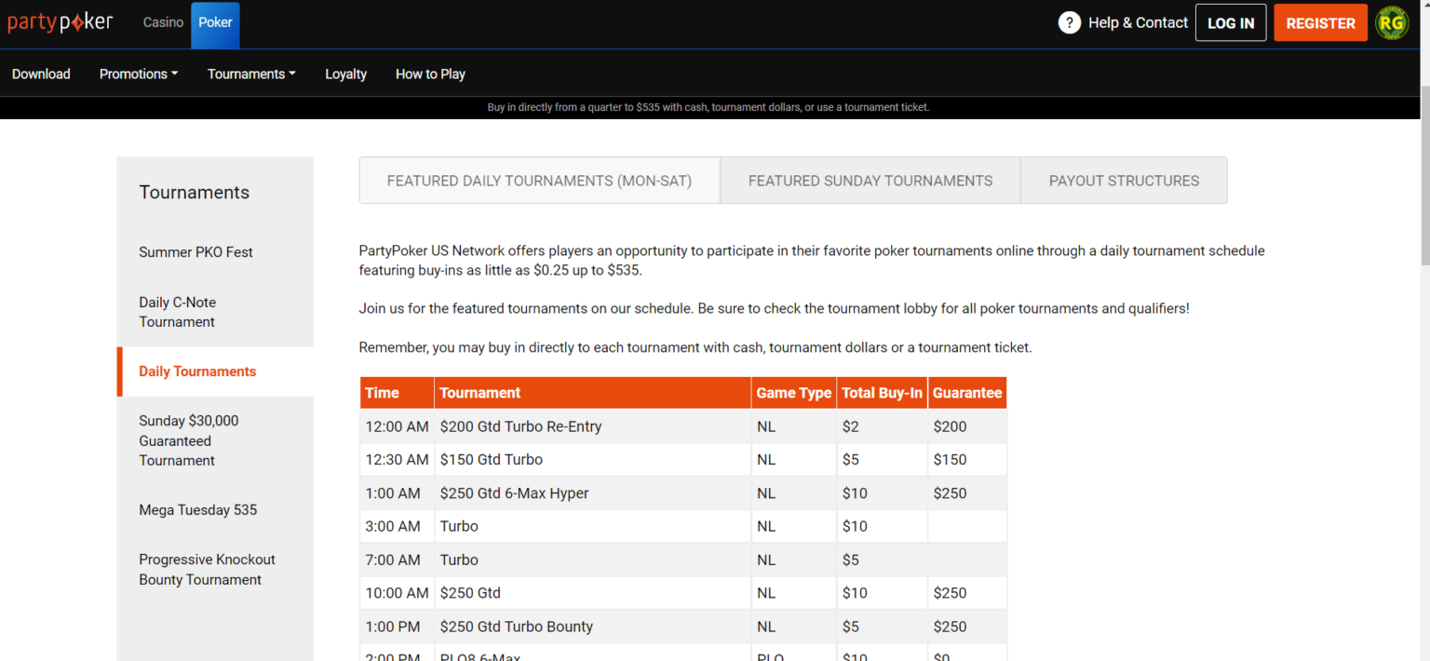Select the $250 Gtd Turbo Bounty tournament

tap(516, 627)
